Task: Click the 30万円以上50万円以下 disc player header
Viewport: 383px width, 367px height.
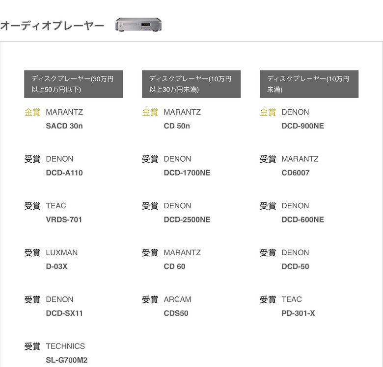Action: (x=73, y=84)
